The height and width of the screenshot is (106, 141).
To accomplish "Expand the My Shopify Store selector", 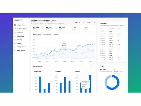I will point(21,29).
